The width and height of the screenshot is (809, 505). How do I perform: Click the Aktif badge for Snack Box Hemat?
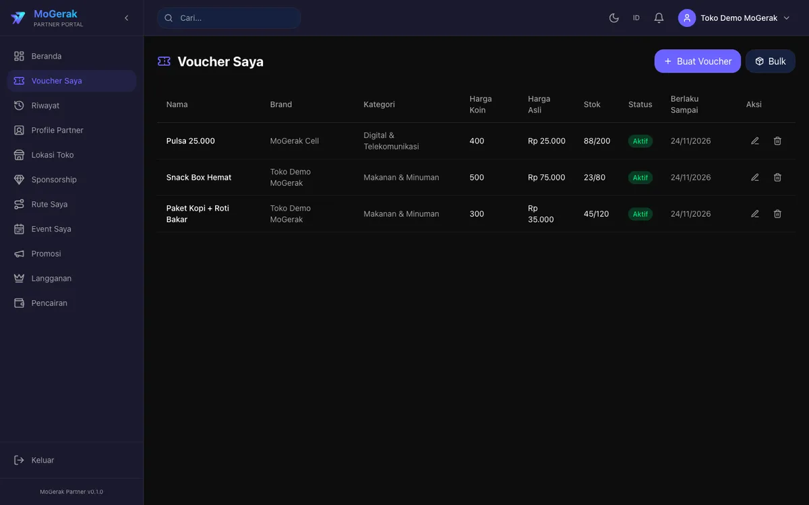click(x=640, y=178)
